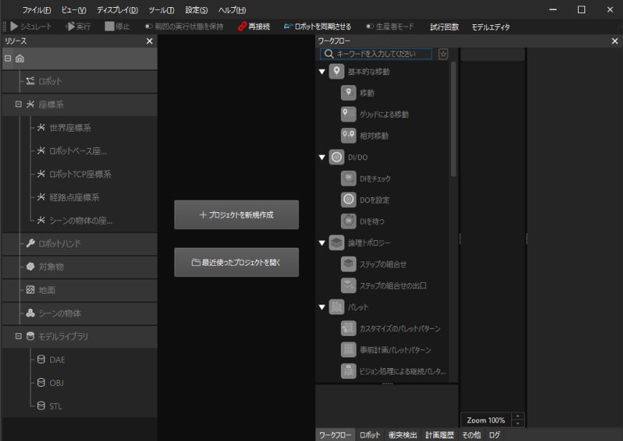Click the 対象物 object icon

(31, 267)
